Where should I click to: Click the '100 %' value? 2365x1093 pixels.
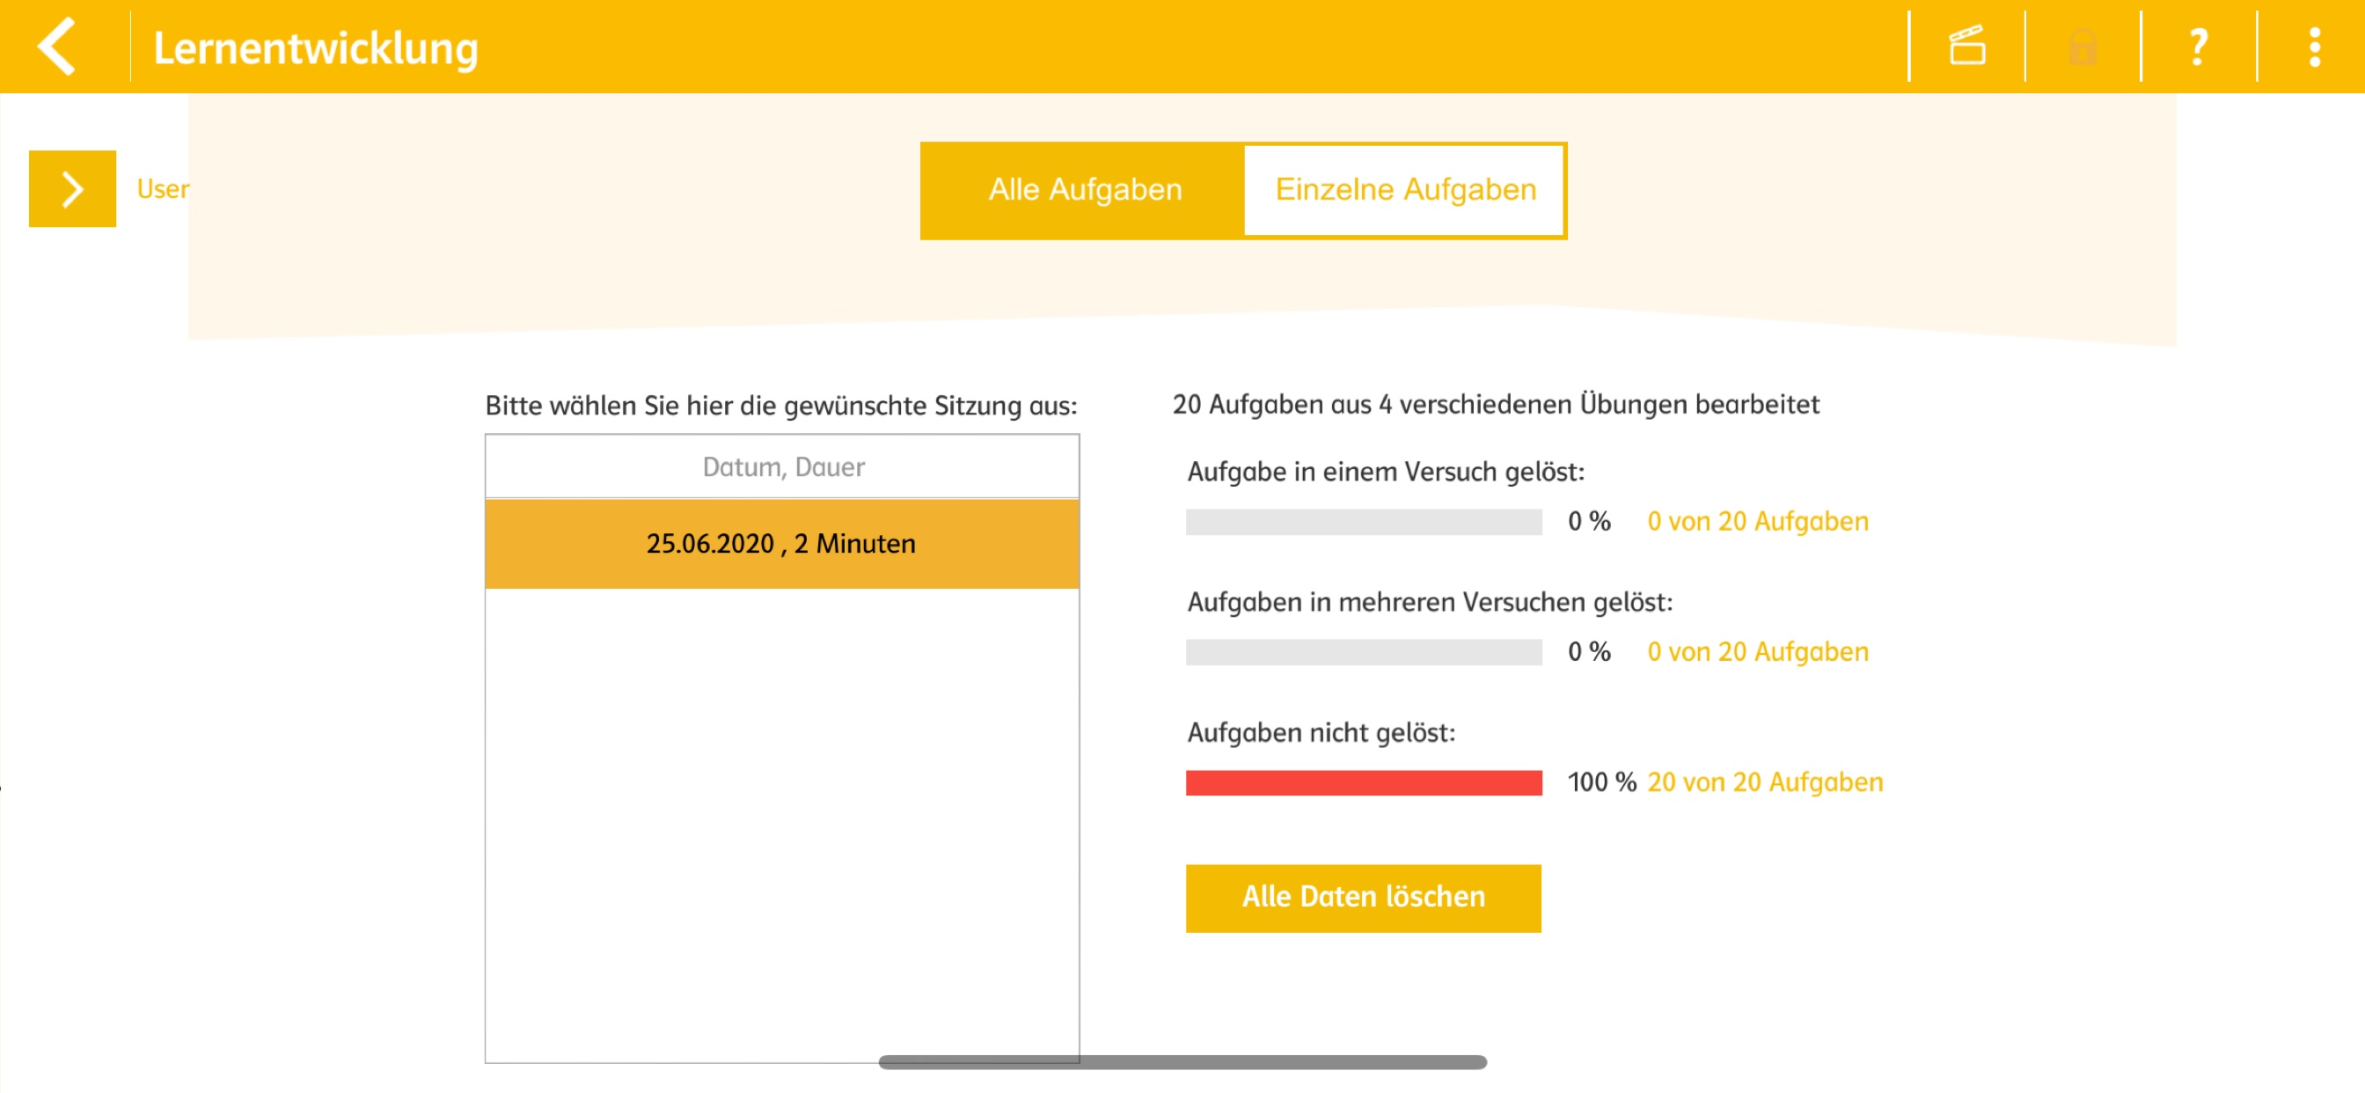pos(1601,782)
